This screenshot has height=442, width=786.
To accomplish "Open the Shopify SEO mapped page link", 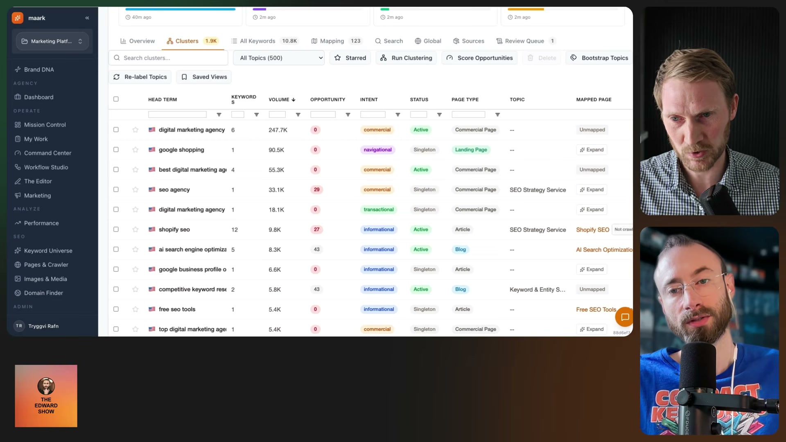I will [592, 230].
